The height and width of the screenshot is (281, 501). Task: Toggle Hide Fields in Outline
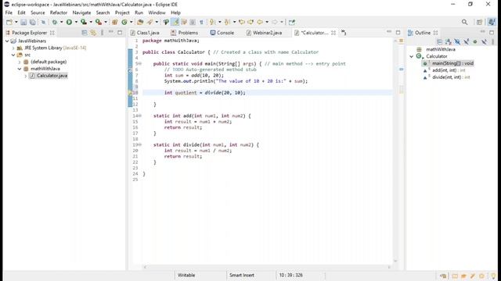pos(457,41)
